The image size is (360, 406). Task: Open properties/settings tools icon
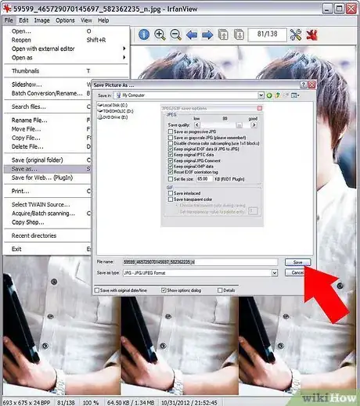(x=296, y=34)
